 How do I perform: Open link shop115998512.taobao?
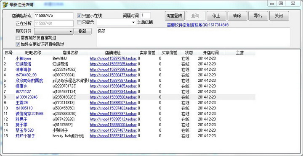113,119
